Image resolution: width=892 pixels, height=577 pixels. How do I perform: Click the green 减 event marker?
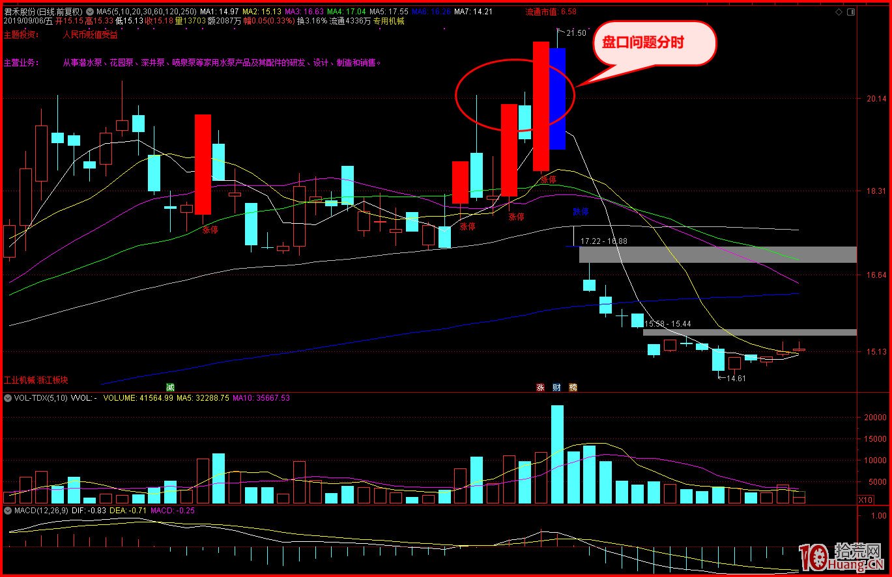[171, 387]
